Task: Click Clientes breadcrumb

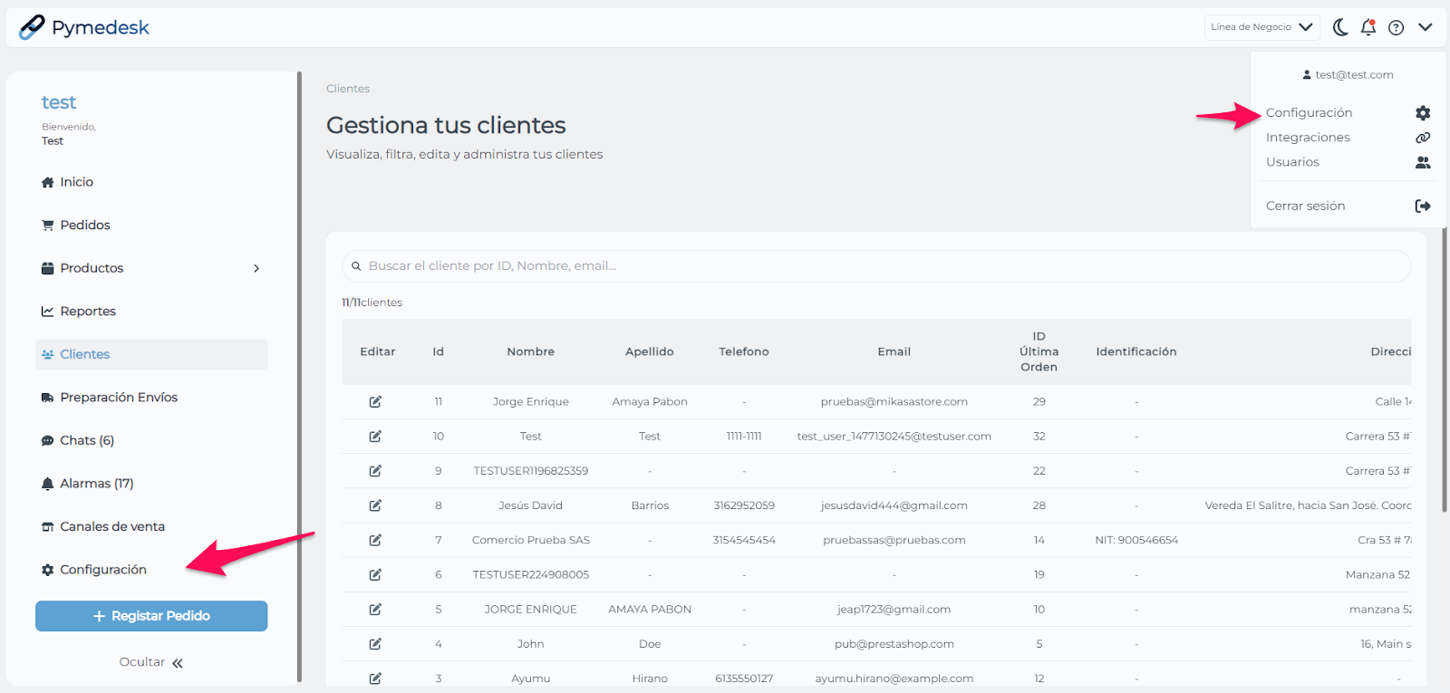Action: (x=348, y=89)
